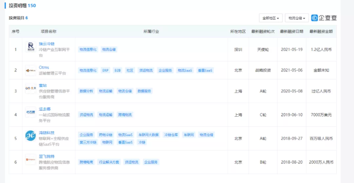This screenshot has width=354, height=183.
Task: Click the 2000万人民币 amount cell
Action: [x=321, y=162]
